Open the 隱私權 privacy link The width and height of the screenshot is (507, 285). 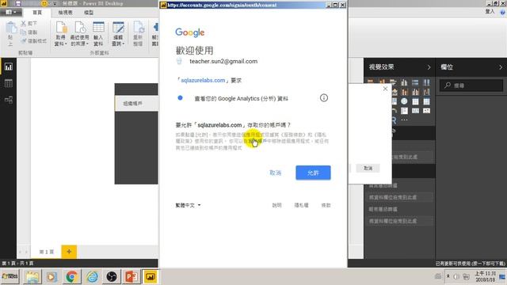point(301,205)
